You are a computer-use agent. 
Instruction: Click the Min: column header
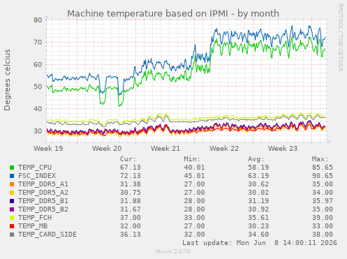[x=192, y=159]
